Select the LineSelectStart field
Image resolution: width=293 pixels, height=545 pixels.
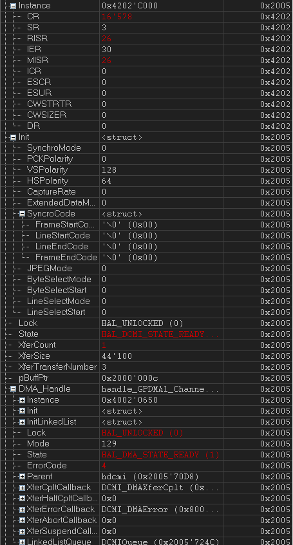pos(146,312)
